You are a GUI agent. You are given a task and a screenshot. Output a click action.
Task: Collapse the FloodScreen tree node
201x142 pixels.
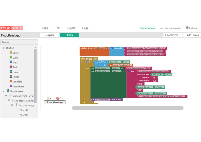(x=3, y=91)
